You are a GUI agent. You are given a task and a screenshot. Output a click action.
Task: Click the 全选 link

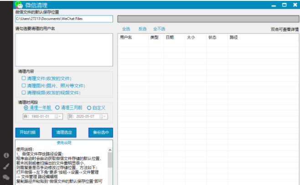pos(126,29)
